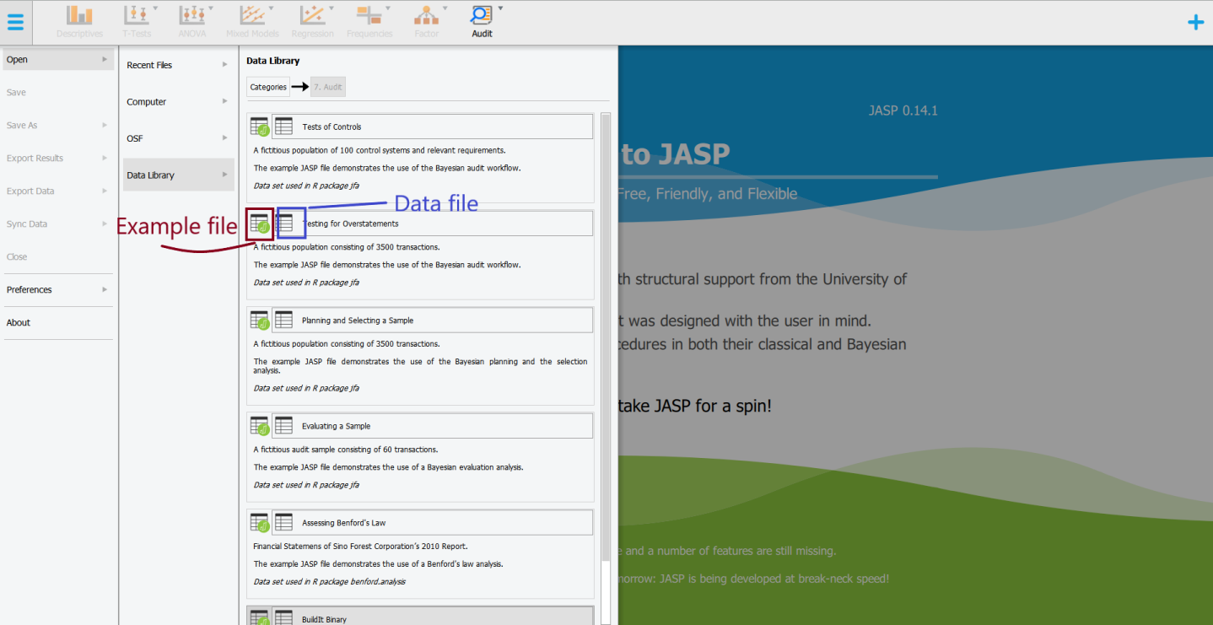The height and width of the screenshot is (625, 1213).
Task: Select the Mixed Models icon
Action: coord(251,17)
